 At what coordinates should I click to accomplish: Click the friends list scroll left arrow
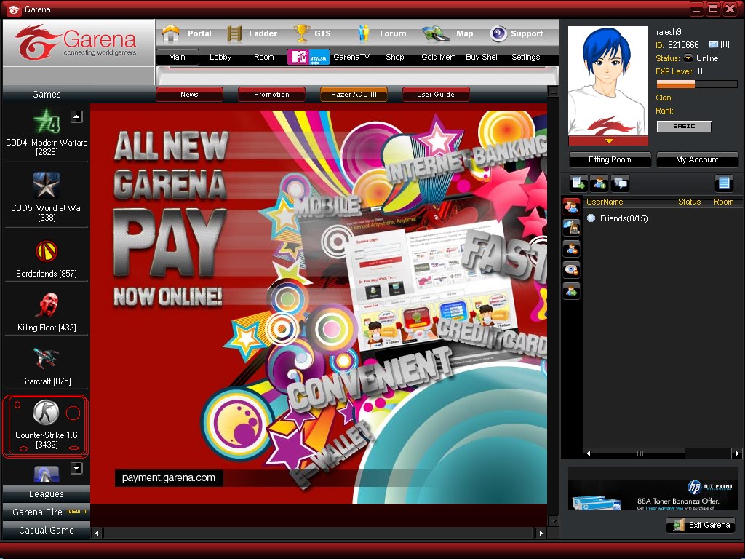[x=588, y=453]
